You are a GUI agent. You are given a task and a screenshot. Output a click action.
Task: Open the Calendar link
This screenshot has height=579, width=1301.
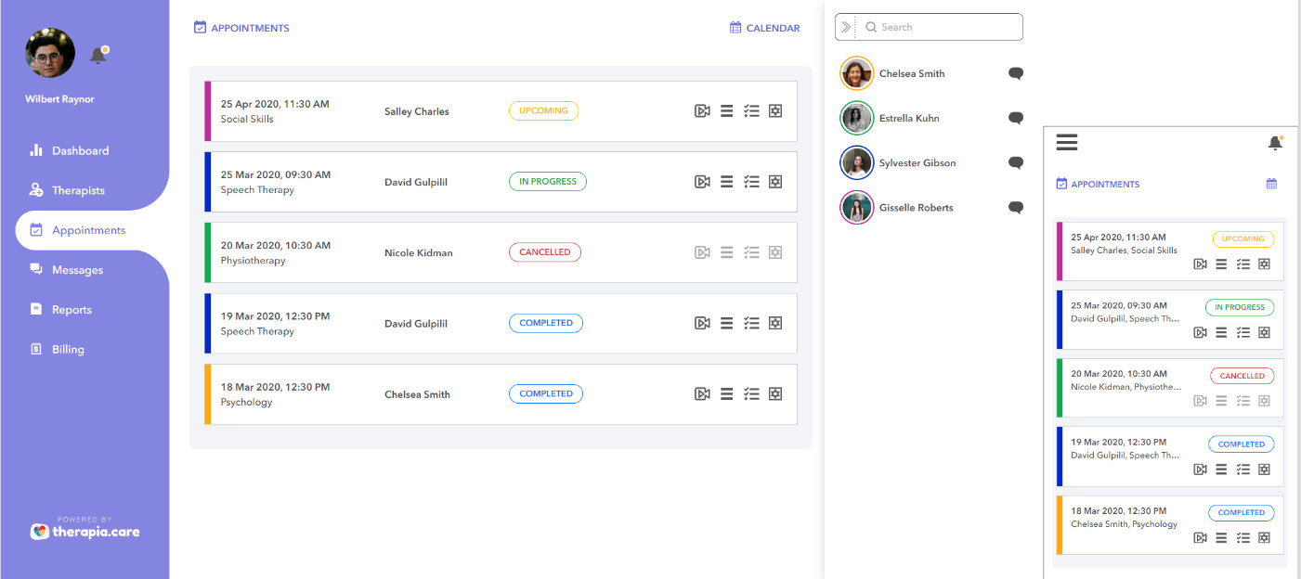764,28
